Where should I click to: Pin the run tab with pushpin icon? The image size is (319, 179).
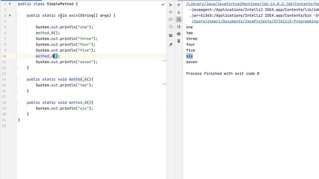(170, 45)
